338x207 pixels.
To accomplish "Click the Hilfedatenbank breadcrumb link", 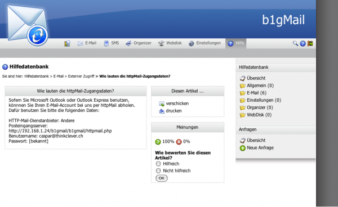I will (37, 76).
